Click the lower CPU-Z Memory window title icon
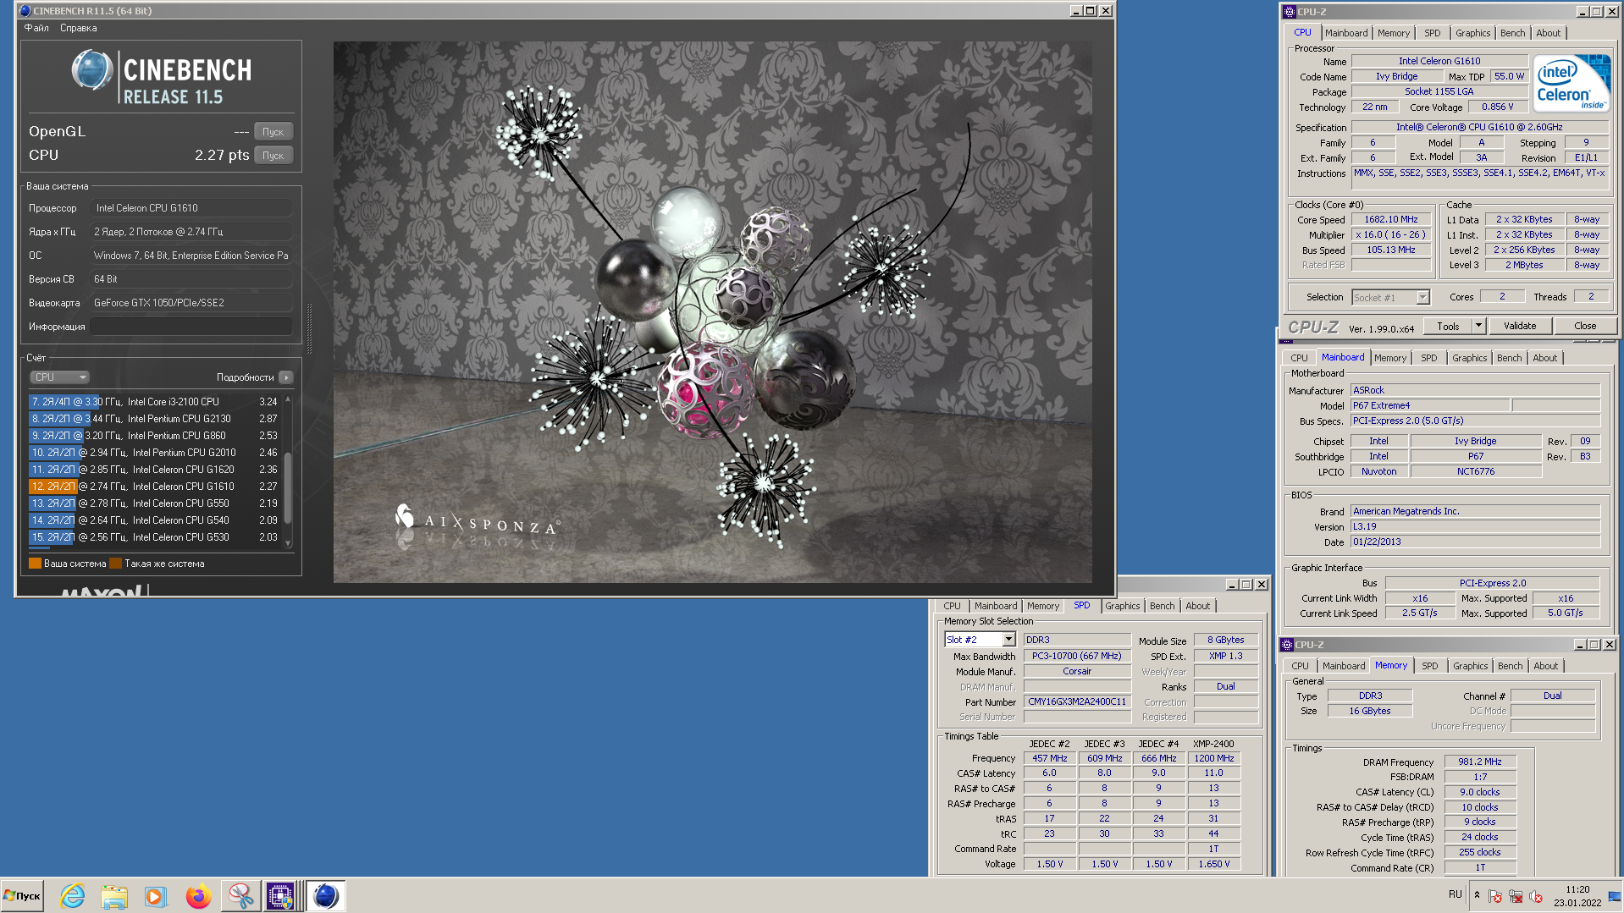 tap(1287, 645)
